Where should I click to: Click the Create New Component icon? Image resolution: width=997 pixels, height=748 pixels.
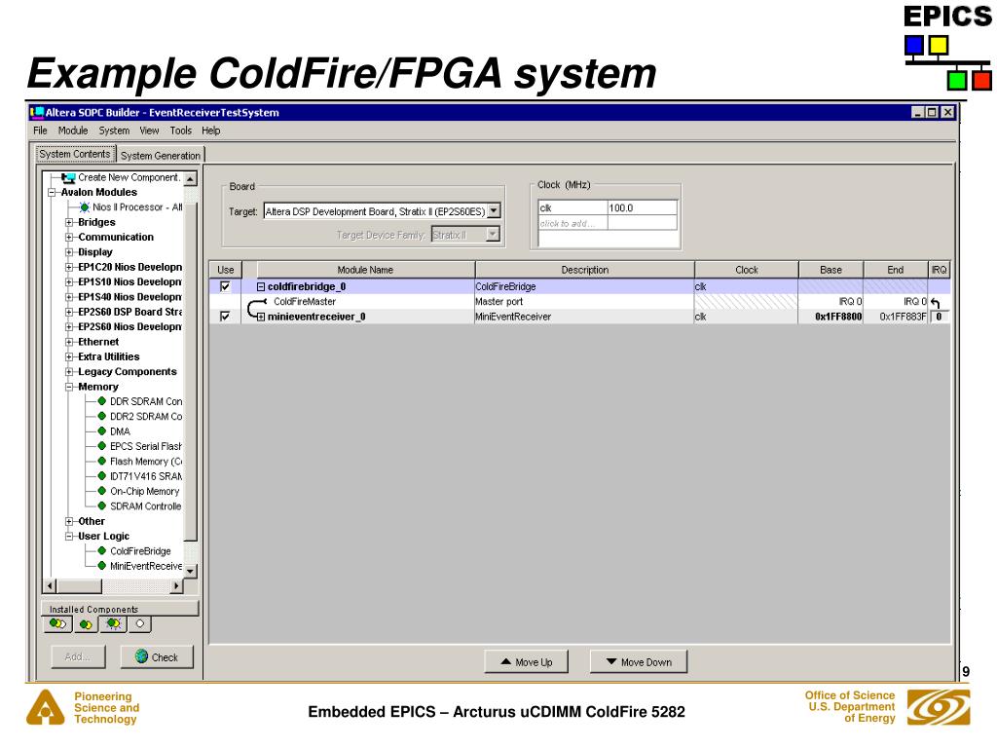point(69,177)
